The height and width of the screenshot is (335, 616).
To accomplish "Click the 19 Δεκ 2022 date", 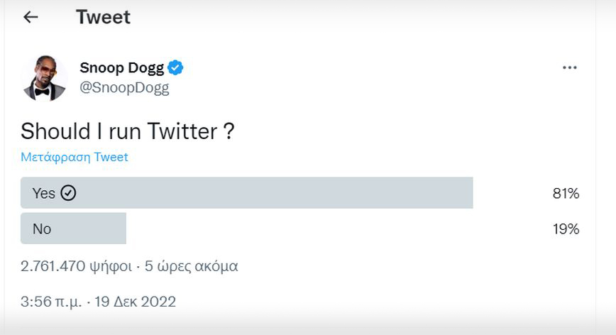I will (x=135, y=302).
